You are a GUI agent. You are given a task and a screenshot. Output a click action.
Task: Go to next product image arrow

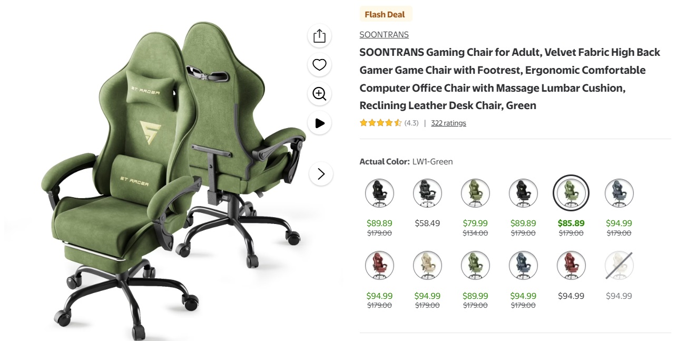coord(321,173)
